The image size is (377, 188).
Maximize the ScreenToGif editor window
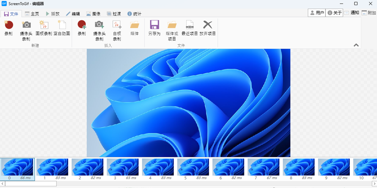(356, 4)
